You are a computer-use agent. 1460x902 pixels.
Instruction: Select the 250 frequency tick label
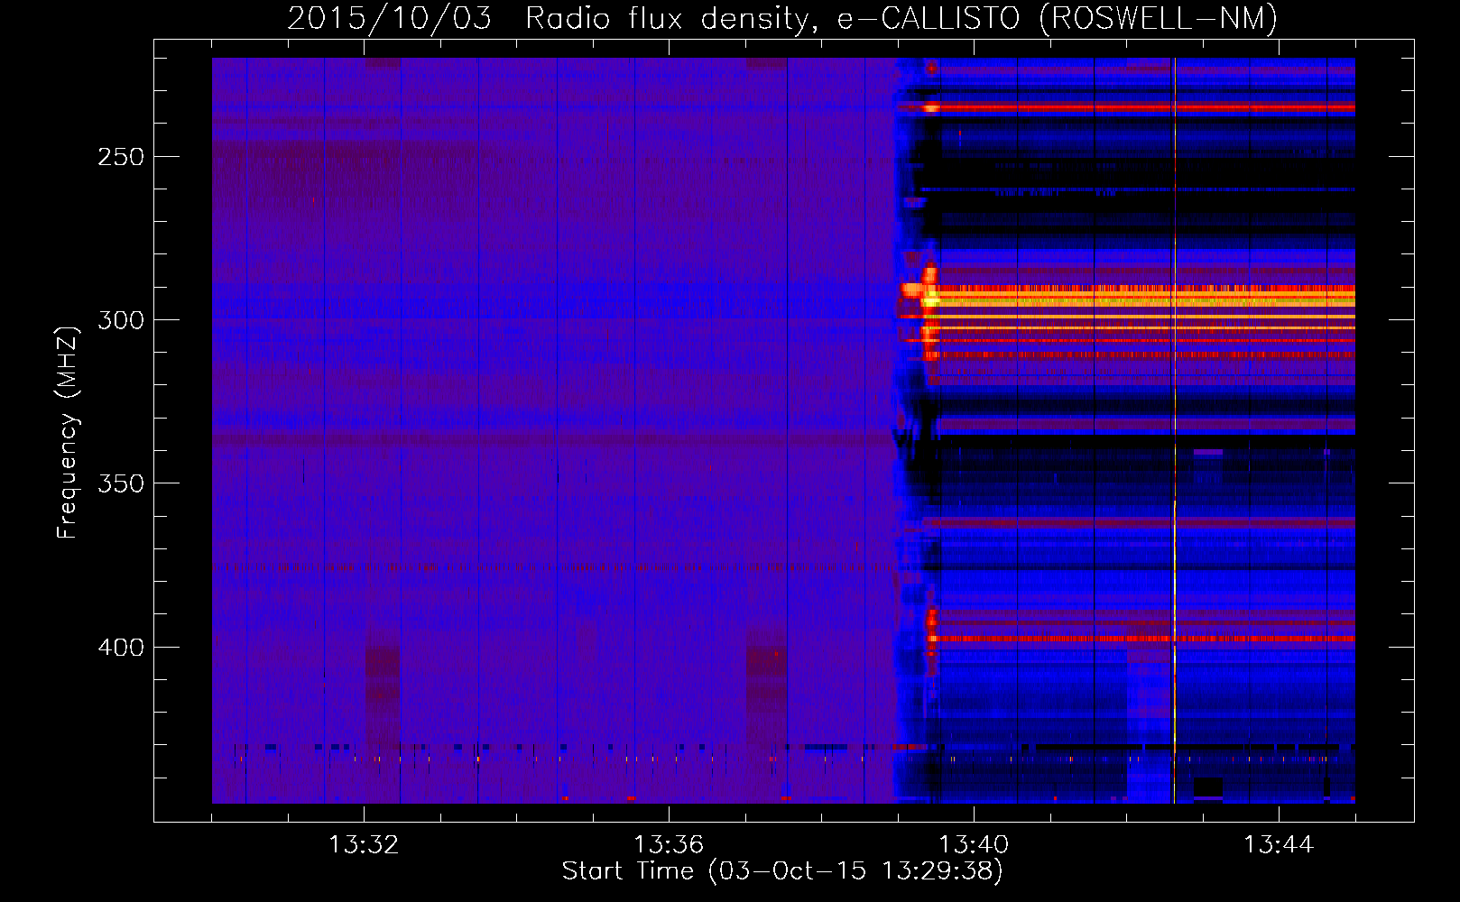click(x=121, y=157)
